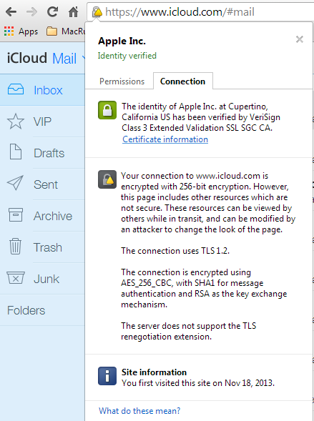
Task: Switch to the Permissions tab
Action: point(122,81)
